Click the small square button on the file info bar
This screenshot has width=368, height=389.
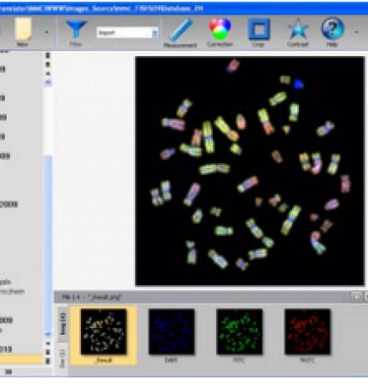tap(356, 297)
